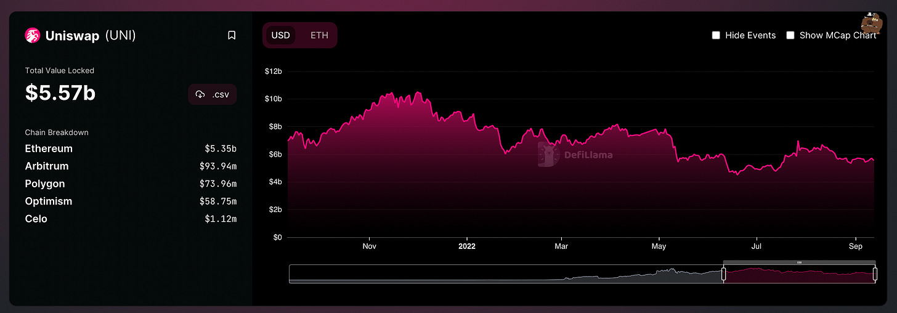This screenshot has height=313, width=897.
Task: Click the Optimism chain breakdown row
Action: 131,201
